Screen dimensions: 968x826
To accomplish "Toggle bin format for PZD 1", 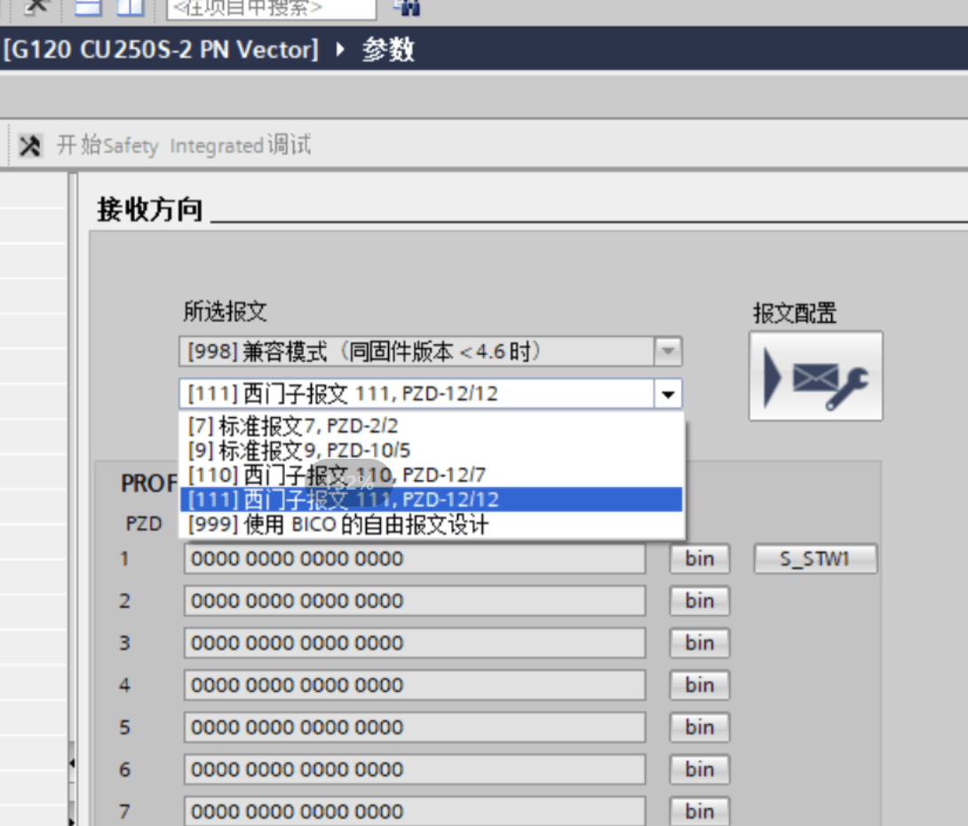I will point(700,559).
